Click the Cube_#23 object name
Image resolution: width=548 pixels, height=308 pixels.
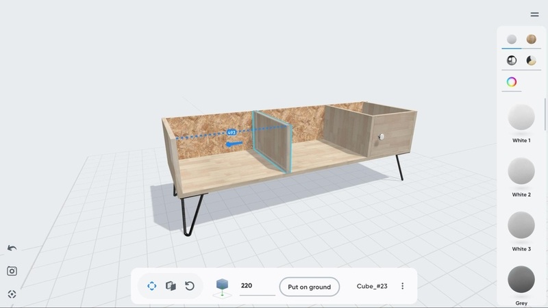coord(372,286)
